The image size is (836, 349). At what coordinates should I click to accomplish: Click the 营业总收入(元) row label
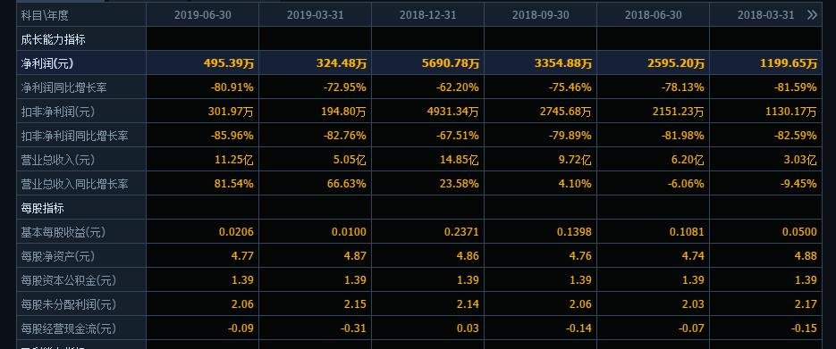tap(57, 160)
